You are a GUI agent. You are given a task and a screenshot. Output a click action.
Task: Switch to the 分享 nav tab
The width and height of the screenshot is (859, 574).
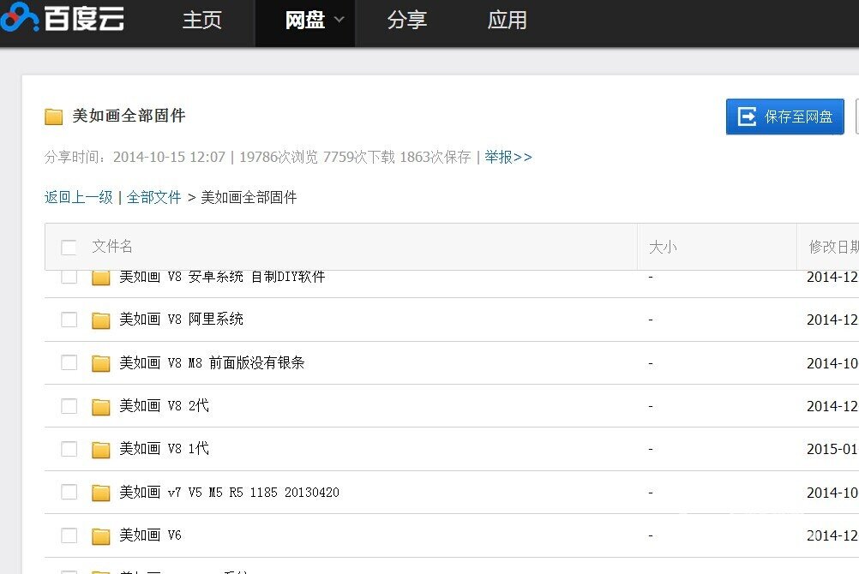(x=406, y=21)
